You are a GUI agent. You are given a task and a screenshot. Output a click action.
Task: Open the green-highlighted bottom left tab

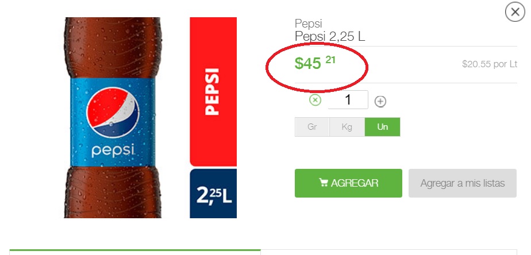[x=135, y=252]
